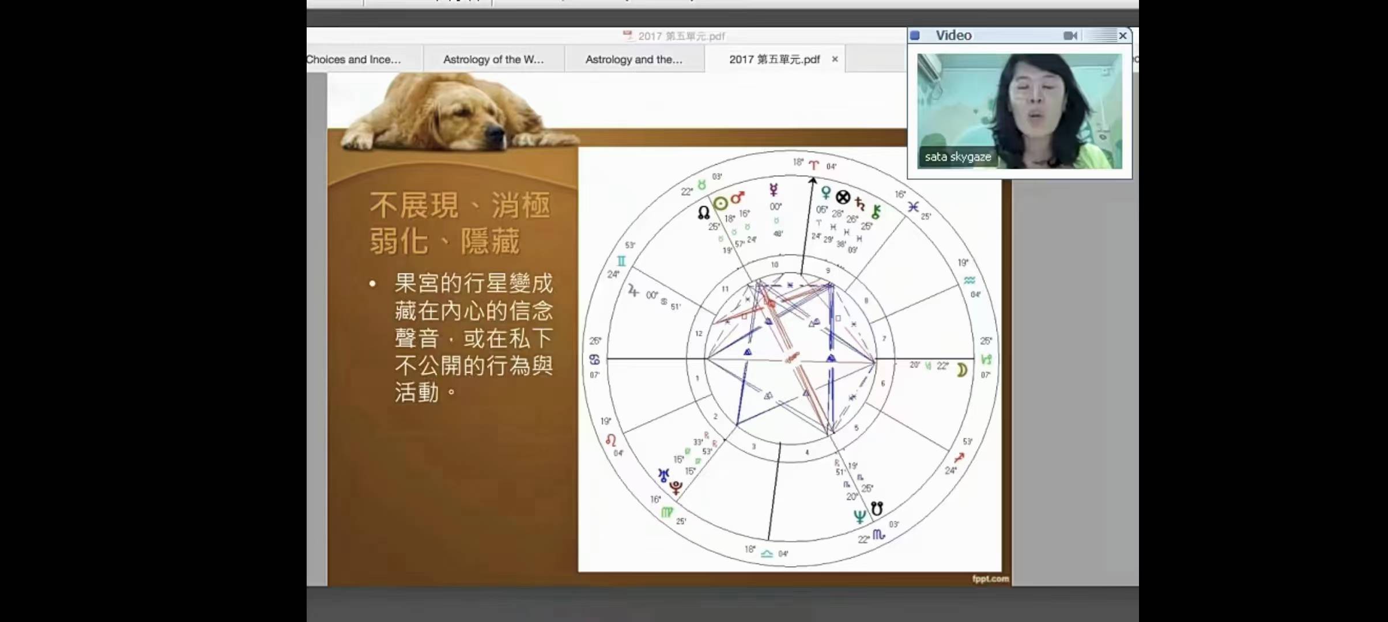Click the black North Node glyph

click(704, 213)
